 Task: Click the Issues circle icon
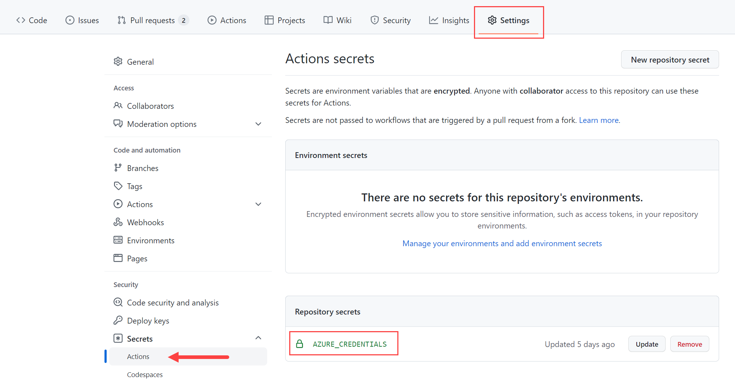70,20
